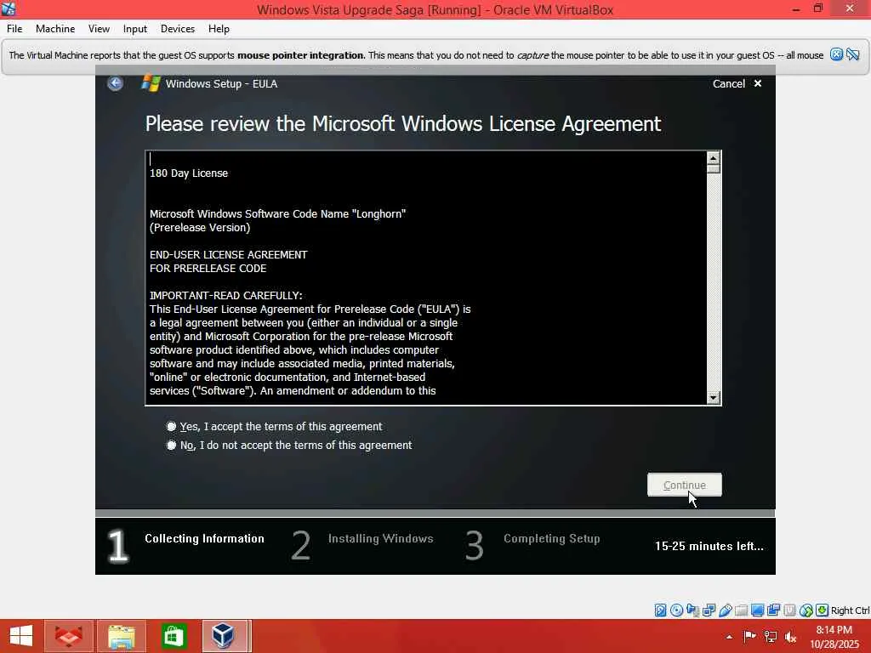Screen dimensions: 871x653
Task: Click the don't-show-again notification icon
Action: pos(853,54)
